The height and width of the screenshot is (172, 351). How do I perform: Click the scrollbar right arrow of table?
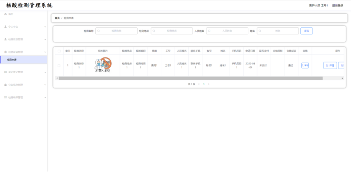tap(342, 78)
